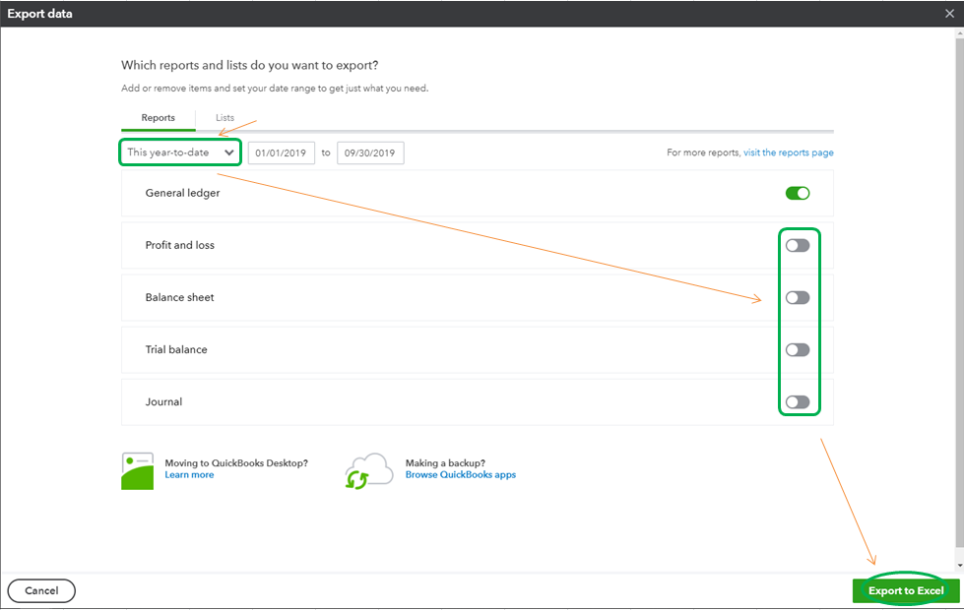Click the scrollbar down arrow
964x610 pixels.
(x=960, y=565)
